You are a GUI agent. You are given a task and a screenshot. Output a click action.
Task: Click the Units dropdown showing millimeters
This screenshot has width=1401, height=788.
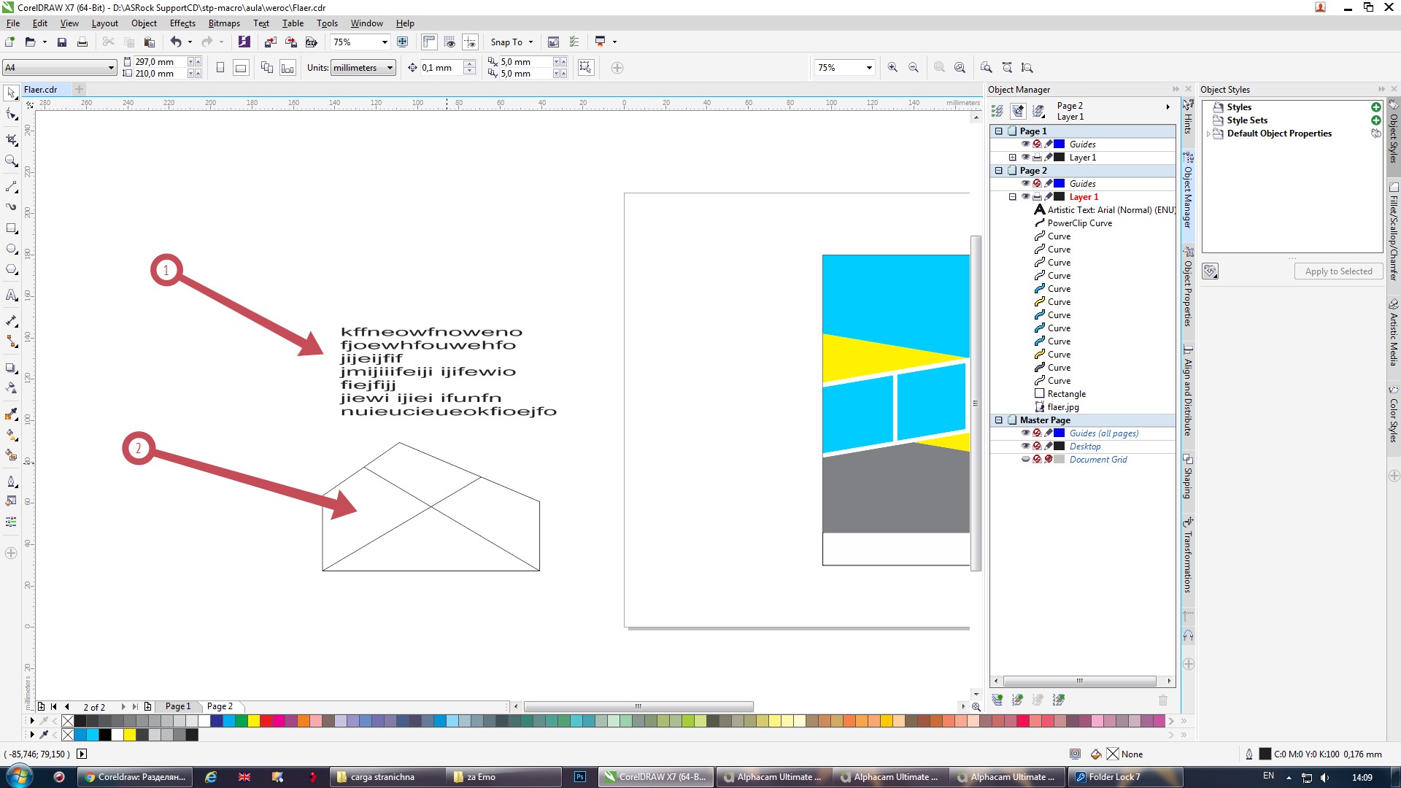click(363, 67)
